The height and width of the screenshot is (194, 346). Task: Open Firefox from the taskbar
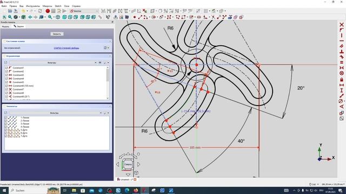(136, 190)
